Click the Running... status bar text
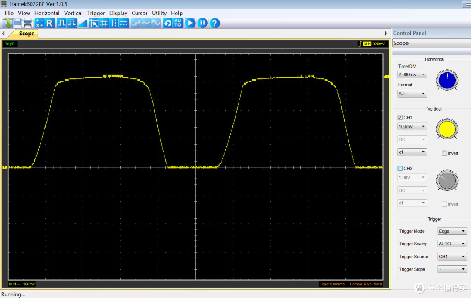Image resolution: width=471 pixels, height=298 pixels. pyautogui.click(x=13, y=295)
